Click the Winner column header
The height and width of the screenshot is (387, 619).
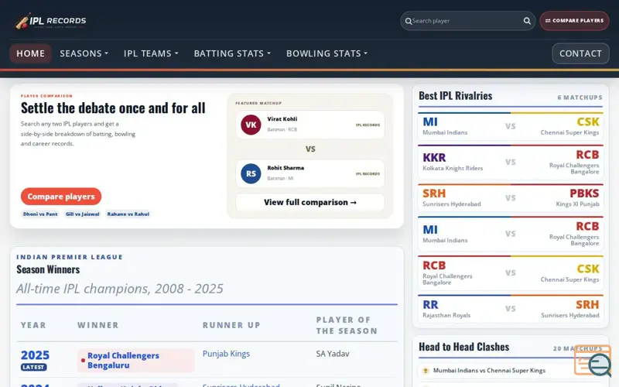tap(98, 325)
